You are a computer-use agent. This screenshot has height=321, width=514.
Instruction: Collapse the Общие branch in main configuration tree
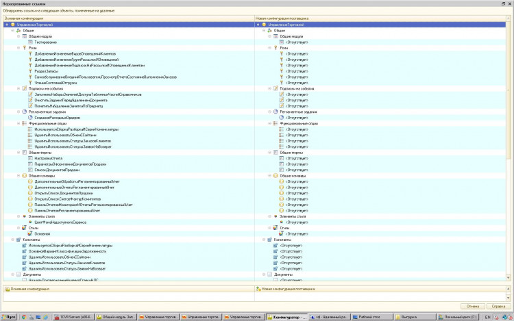[x=13, y=30]
